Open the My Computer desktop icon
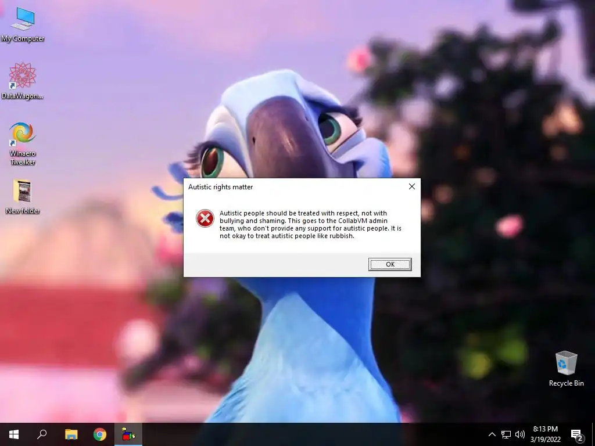The height and width of the screenshot is (446, 595). pos(23,24)
